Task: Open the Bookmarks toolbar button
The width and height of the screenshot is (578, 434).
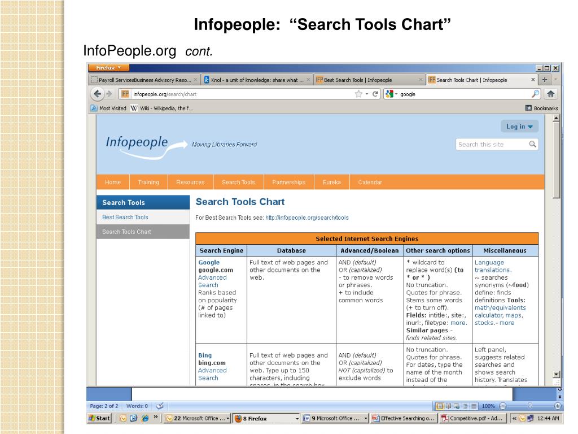Action: [x=541, y=108]
